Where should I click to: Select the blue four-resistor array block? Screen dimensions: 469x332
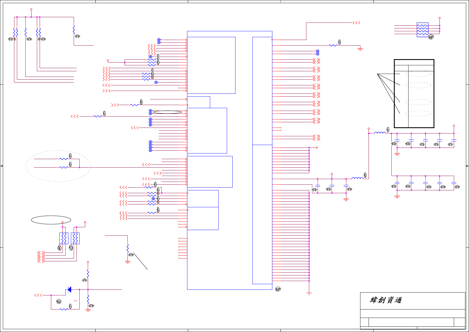coord(423,30)
